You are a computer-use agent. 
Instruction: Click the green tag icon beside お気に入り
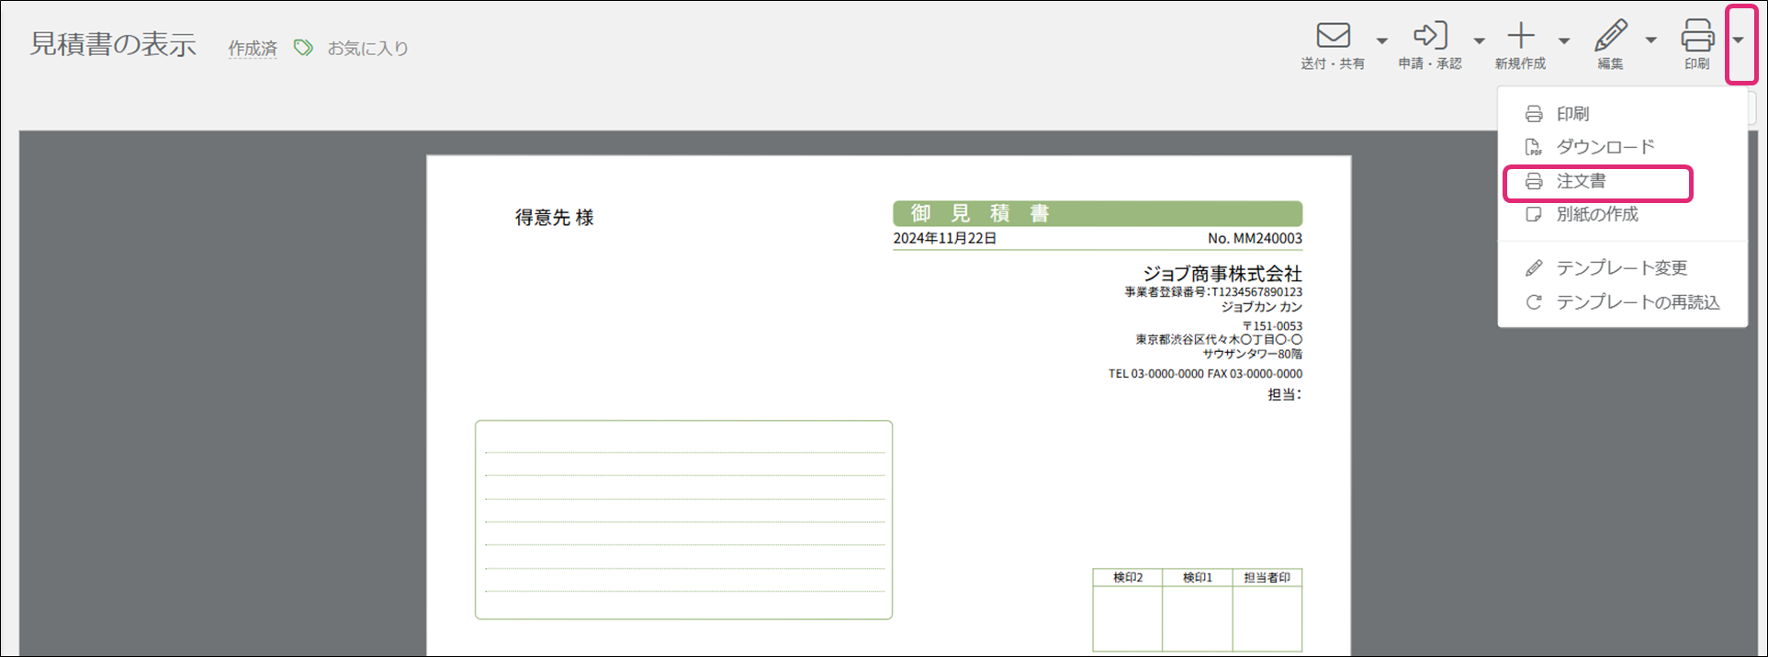[303, 48]
